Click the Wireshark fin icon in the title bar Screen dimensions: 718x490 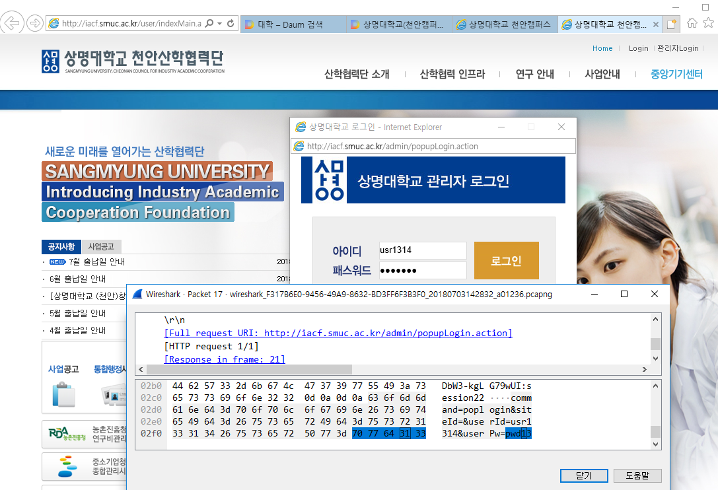pyautogui.click(x=137, y=294)
